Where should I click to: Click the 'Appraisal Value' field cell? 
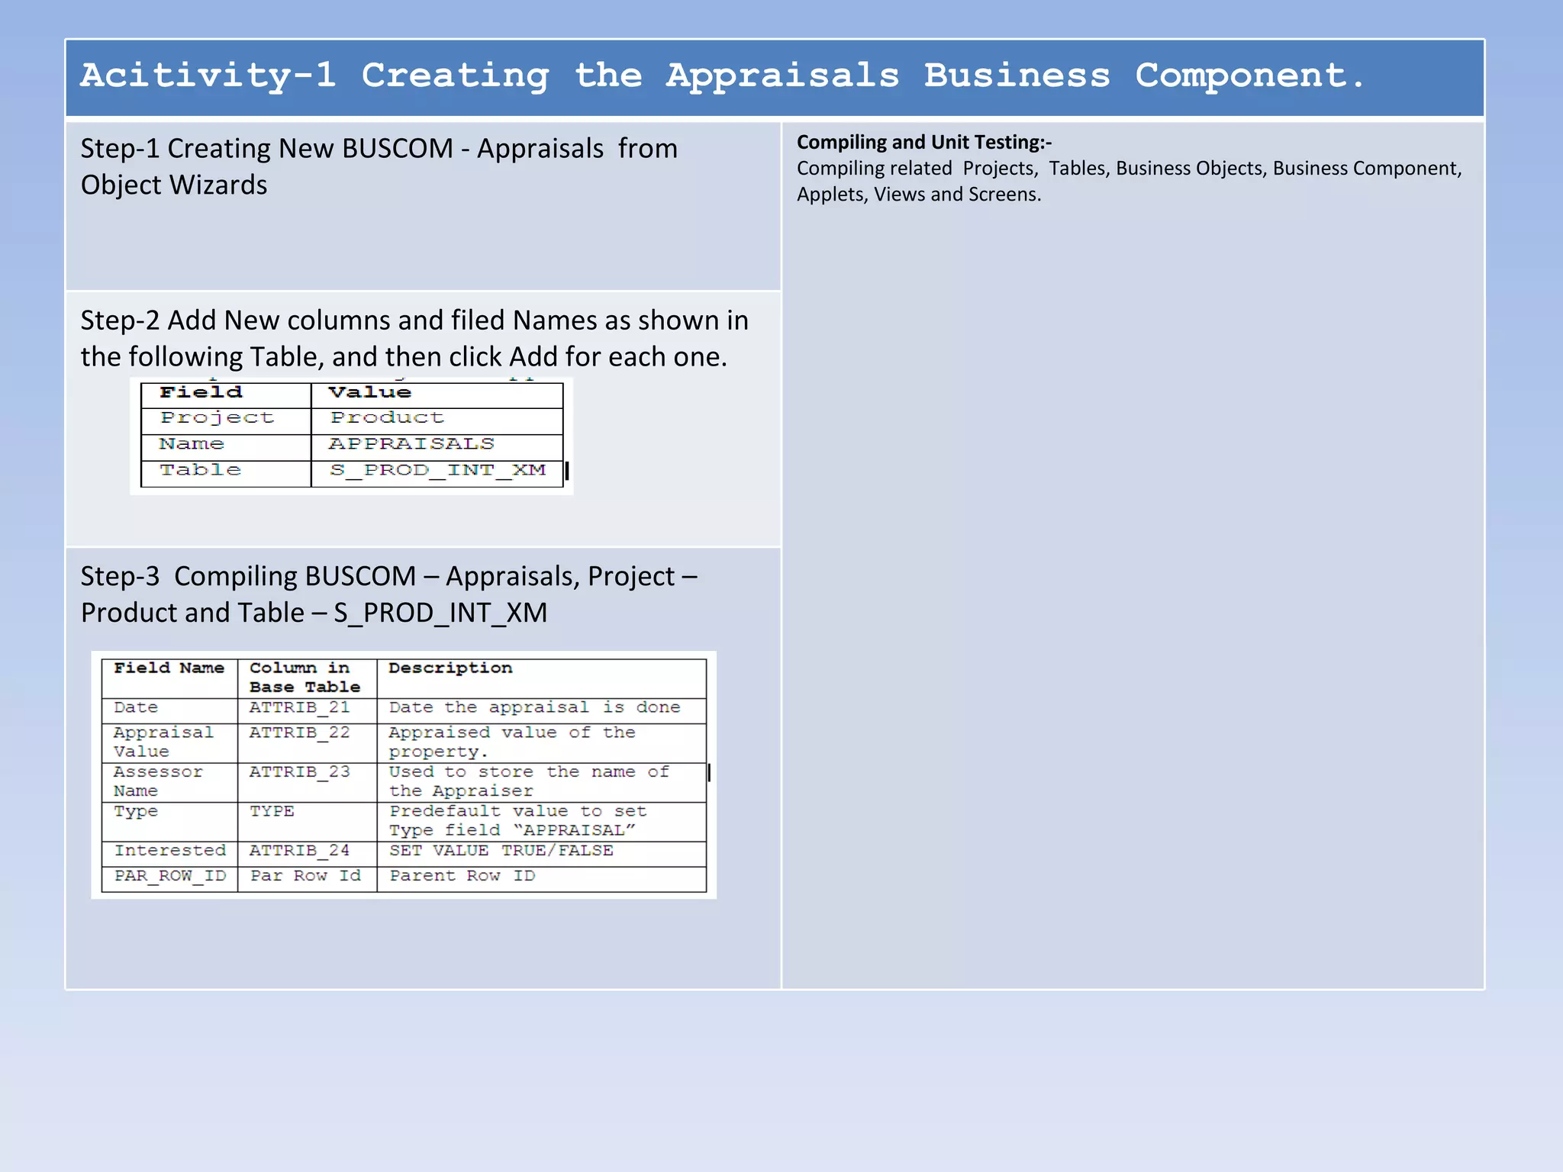169,743
